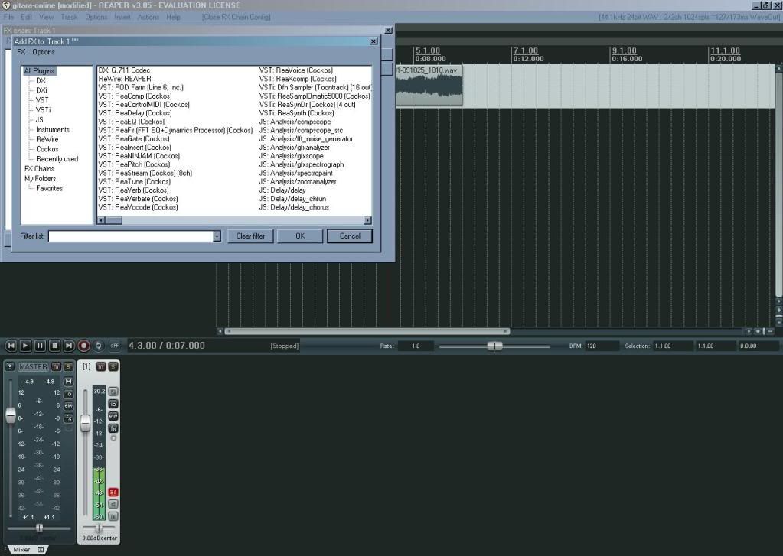This screenshot has height=556, width=783.
Task: Click the MASTER pan slider
Action: pos(40,528)
